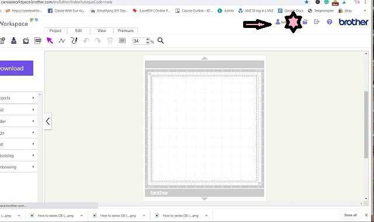Open menu for third How to series download
The width and height of the screenshot is (374, 222).
pyautogui.click(x=144, y=216)
